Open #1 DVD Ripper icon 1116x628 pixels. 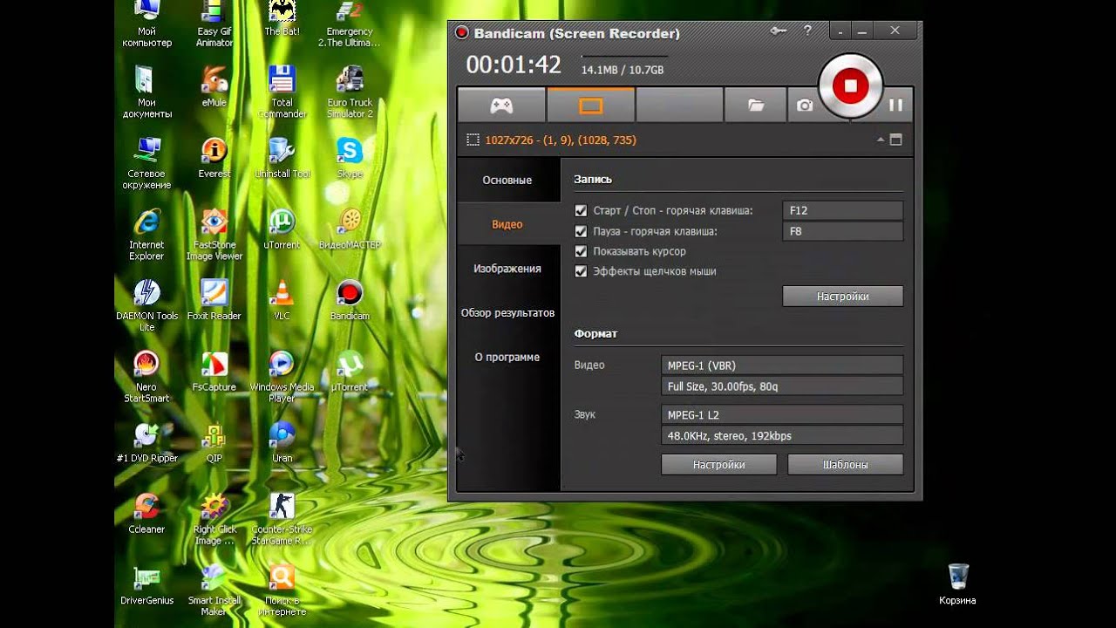[146, 442]
